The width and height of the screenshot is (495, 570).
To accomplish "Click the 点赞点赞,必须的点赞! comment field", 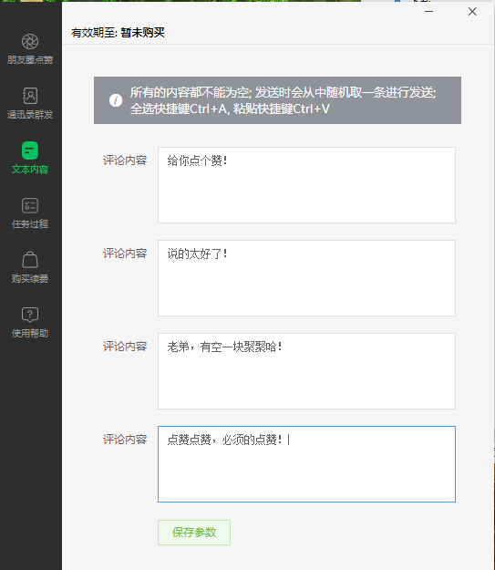I will click(x=306, y=464).
